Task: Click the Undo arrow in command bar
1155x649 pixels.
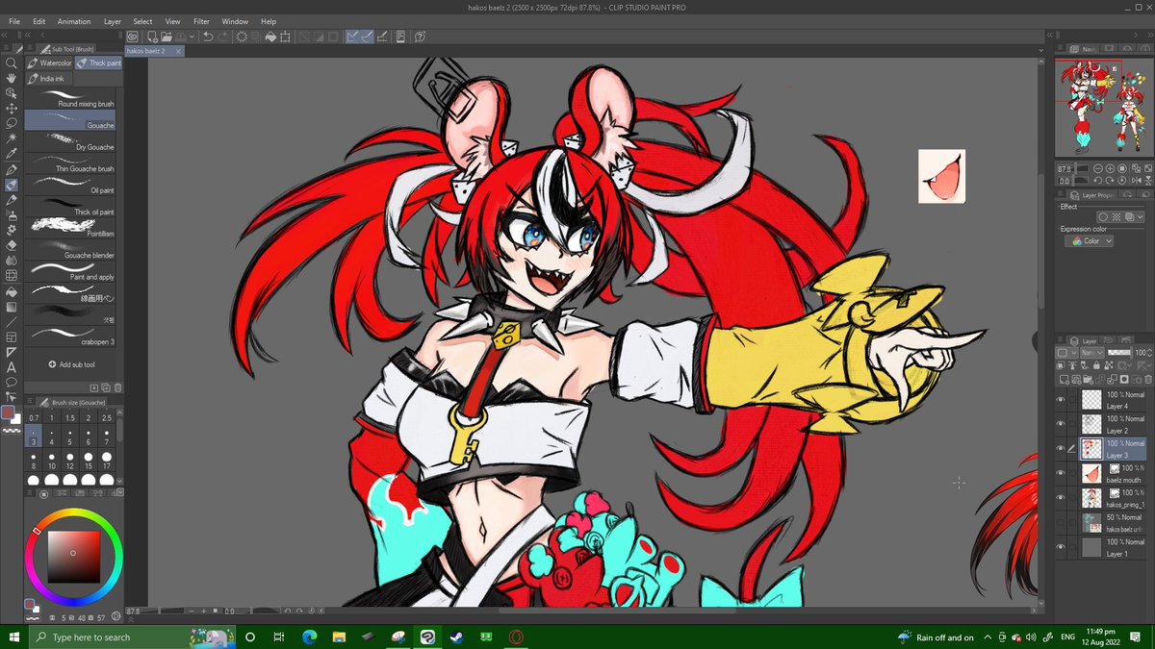Action: click(x=207, y=37)
